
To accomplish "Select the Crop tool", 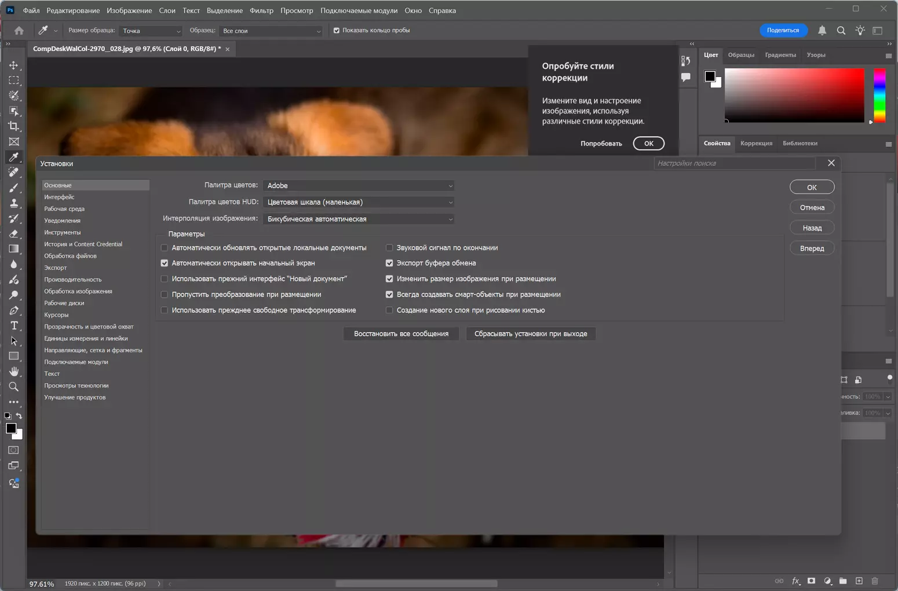I will tap(14, 126).
